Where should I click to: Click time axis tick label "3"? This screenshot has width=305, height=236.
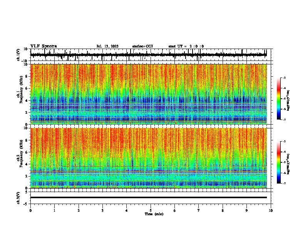[x=102, y=211]
